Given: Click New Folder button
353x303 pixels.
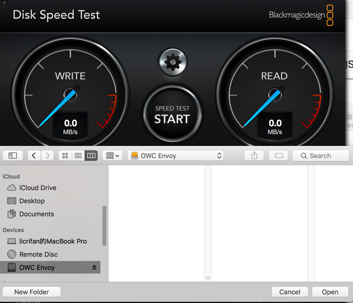Looking at the screenshot, I should [31, 292].
